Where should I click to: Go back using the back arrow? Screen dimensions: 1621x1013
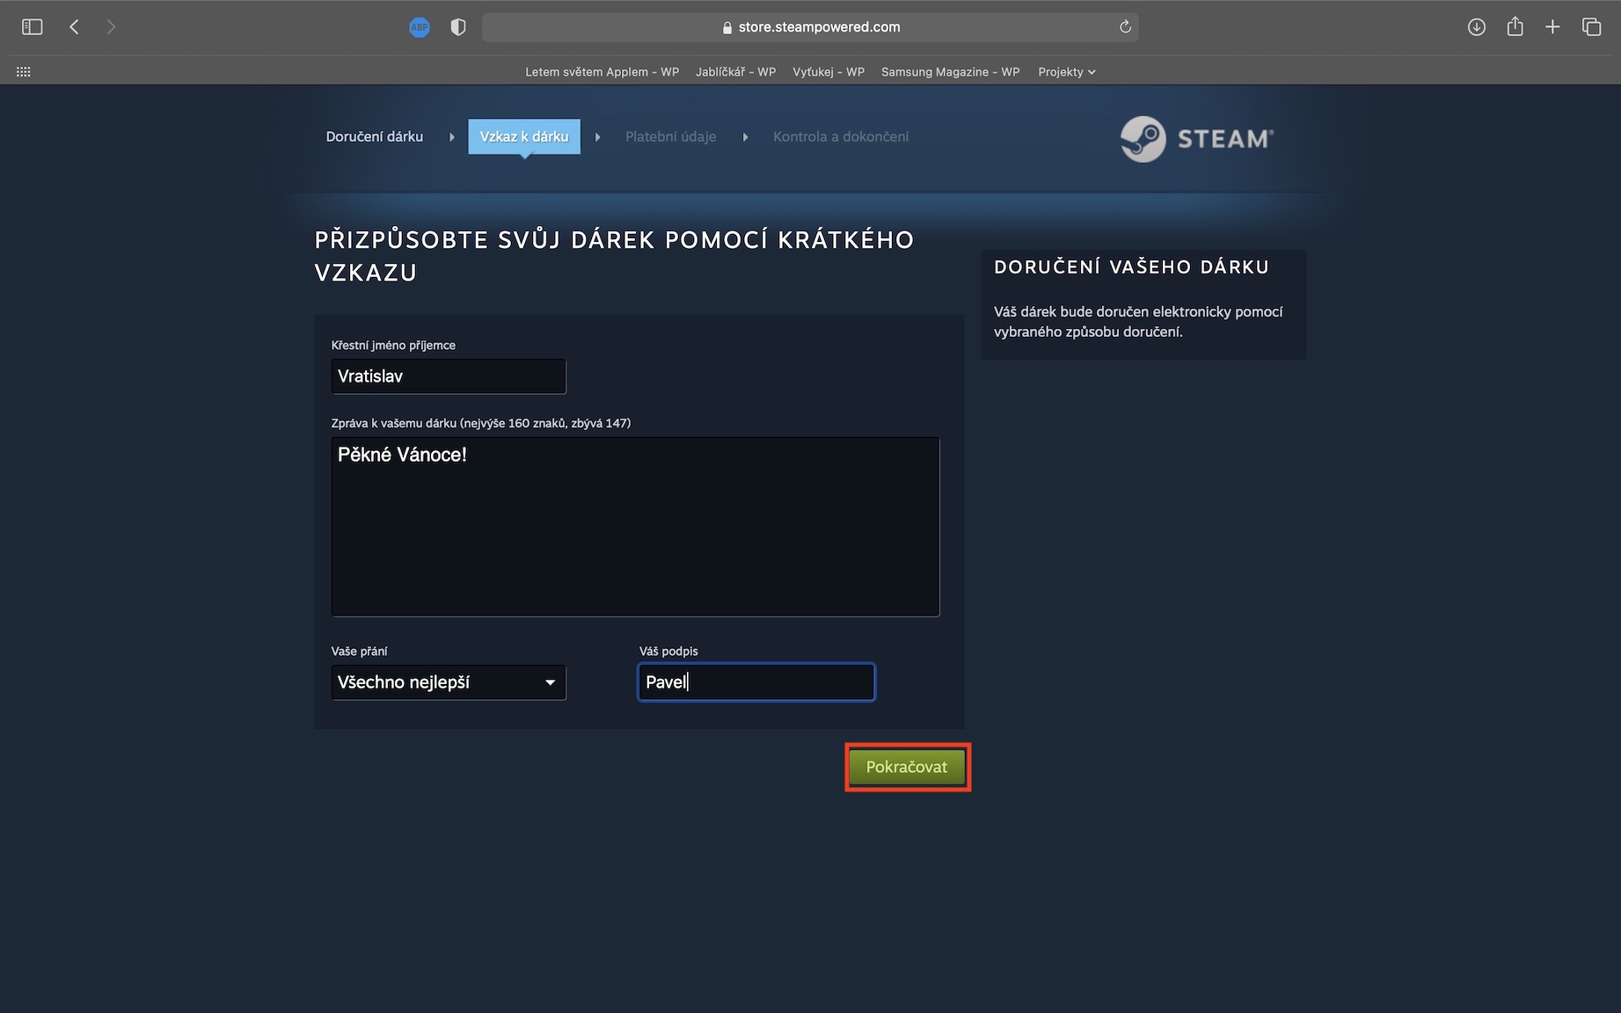pos(74,27)
